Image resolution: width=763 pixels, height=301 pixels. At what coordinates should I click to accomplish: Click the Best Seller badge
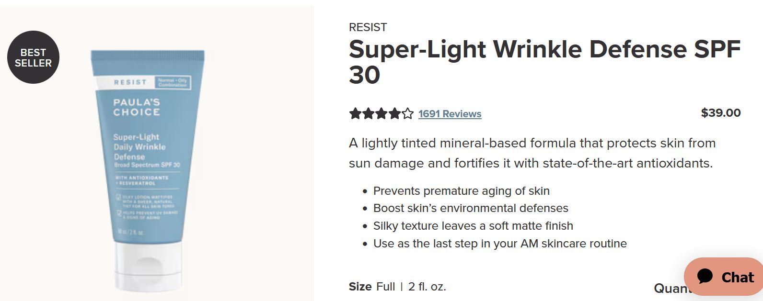pos(33,57)
